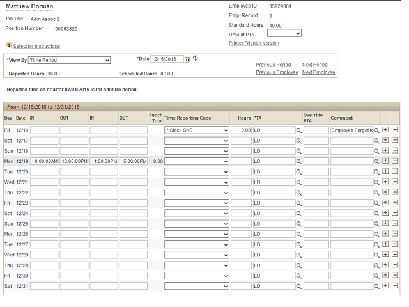
Task: Click the PTA lookup magnifier for Wed 12/21
Action: click(298, 182)
